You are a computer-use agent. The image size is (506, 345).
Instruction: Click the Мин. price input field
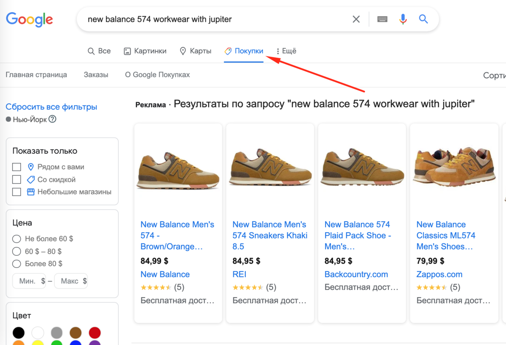29,281
